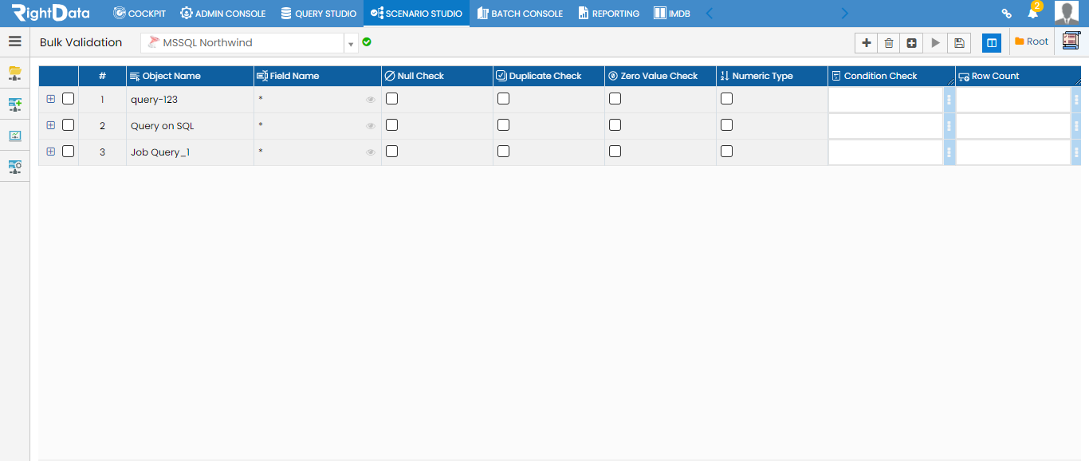
Task: Open the COCKPIT tab
Action: [140, 14]
